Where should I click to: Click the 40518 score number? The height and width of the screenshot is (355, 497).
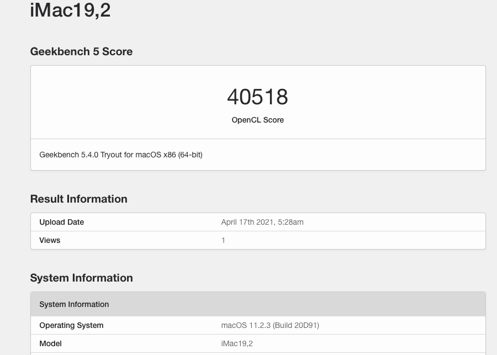coord(257,97)
